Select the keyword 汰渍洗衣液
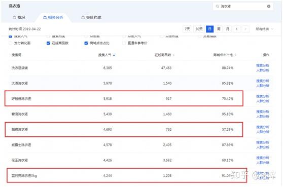The height and width of the screenshot is (187, 283). tap(20, 83)
